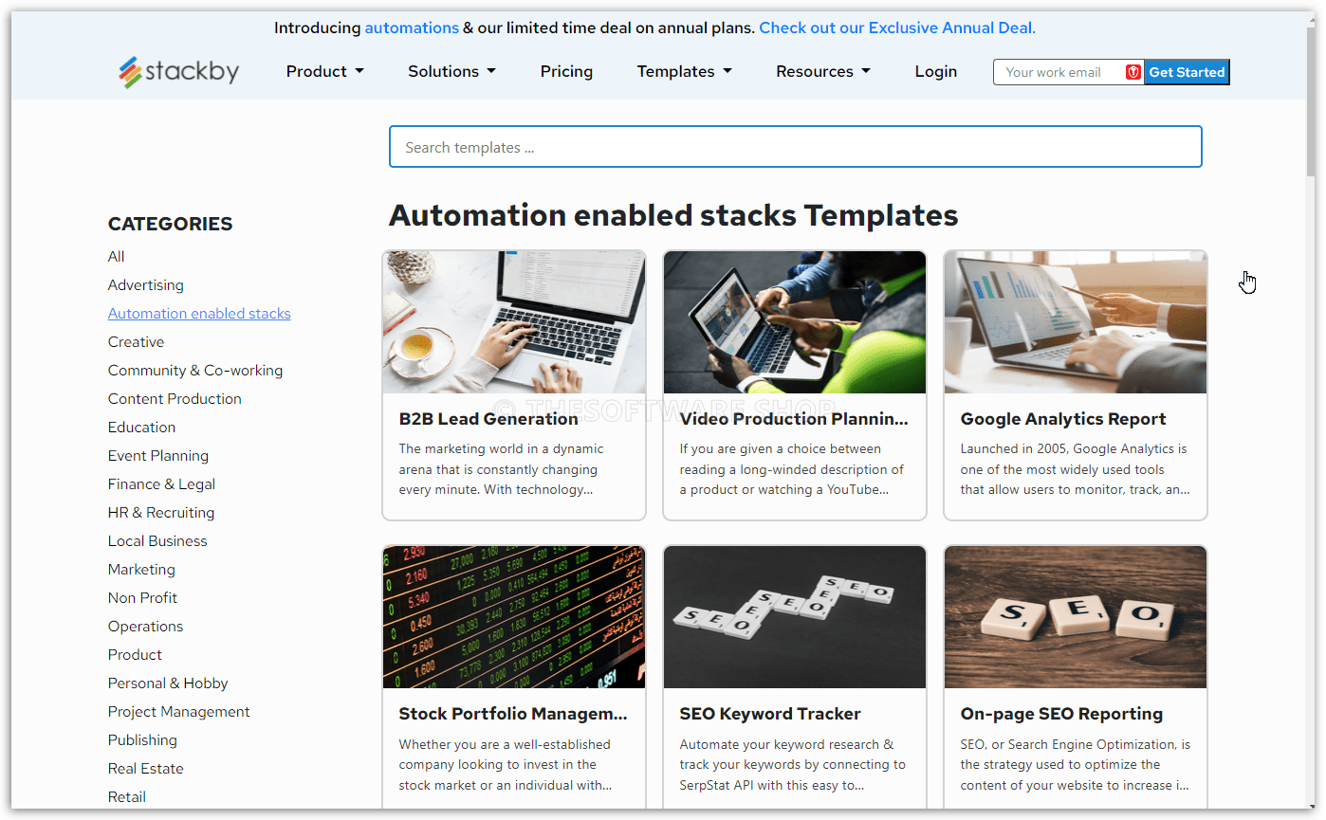Click the red password manager icon in email field
This screenshot has height=820, width=1326.
1133,72
